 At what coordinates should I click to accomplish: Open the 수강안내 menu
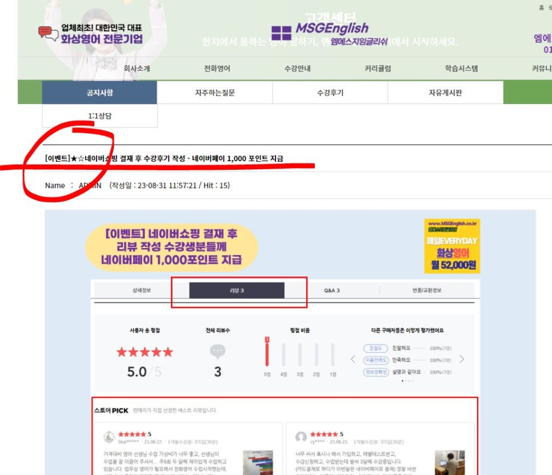click(x=298, y=69)
